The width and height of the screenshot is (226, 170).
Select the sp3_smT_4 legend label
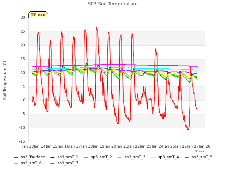point(168,157)
